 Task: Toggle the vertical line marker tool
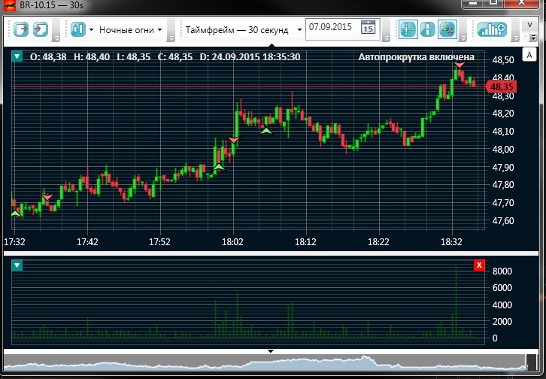[x=428, y=29]
